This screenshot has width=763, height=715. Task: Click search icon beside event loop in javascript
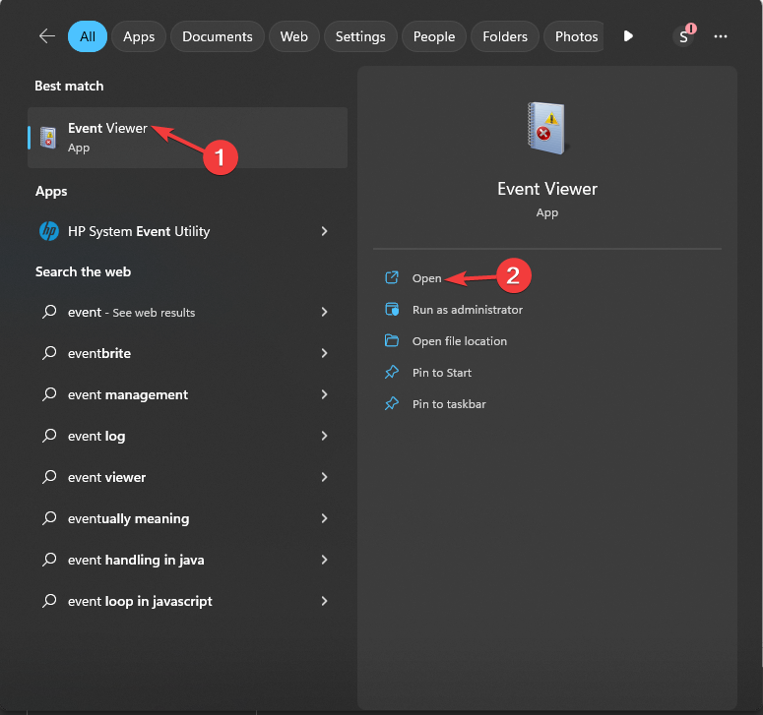tap(49, 601)
